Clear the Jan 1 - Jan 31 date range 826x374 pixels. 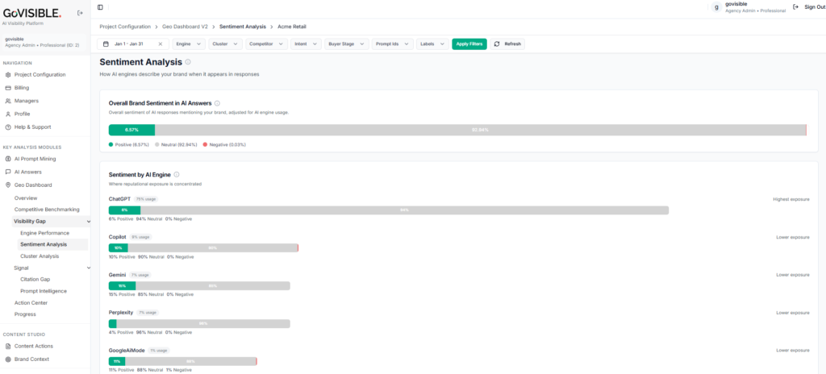pyautogui.click(x=161, y=44)
